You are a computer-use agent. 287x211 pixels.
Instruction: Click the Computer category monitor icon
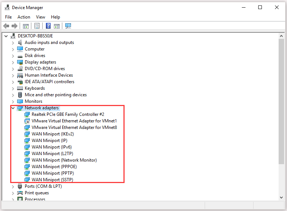point(20,49)
